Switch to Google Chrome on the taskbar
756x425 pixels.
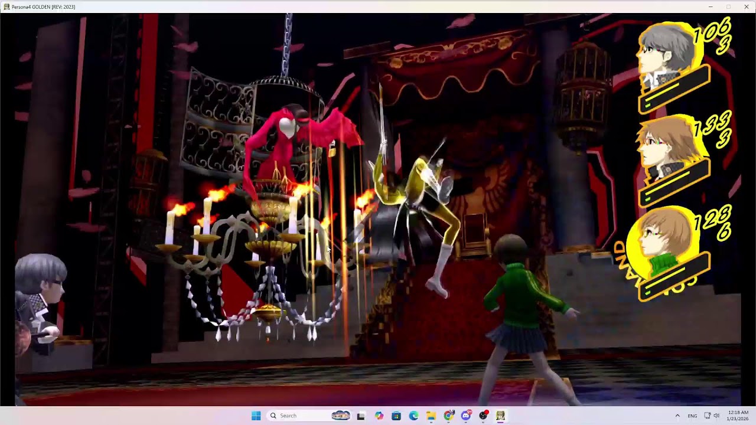coord(449,416)
